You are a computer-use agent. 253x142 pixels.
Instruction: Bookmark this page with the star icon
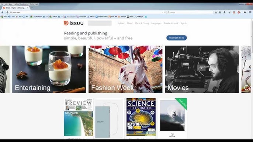[x=216, y=12]
